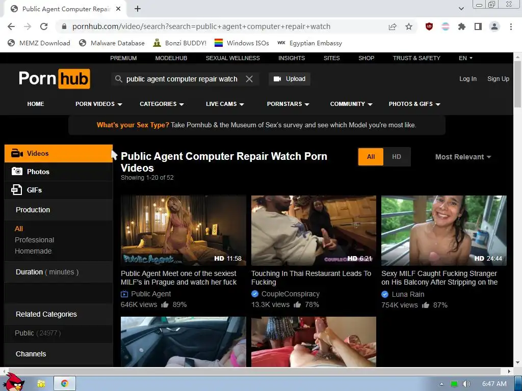Click the magnifier search icon
Screen dimensions: 522x391
[x=118, y=79]
